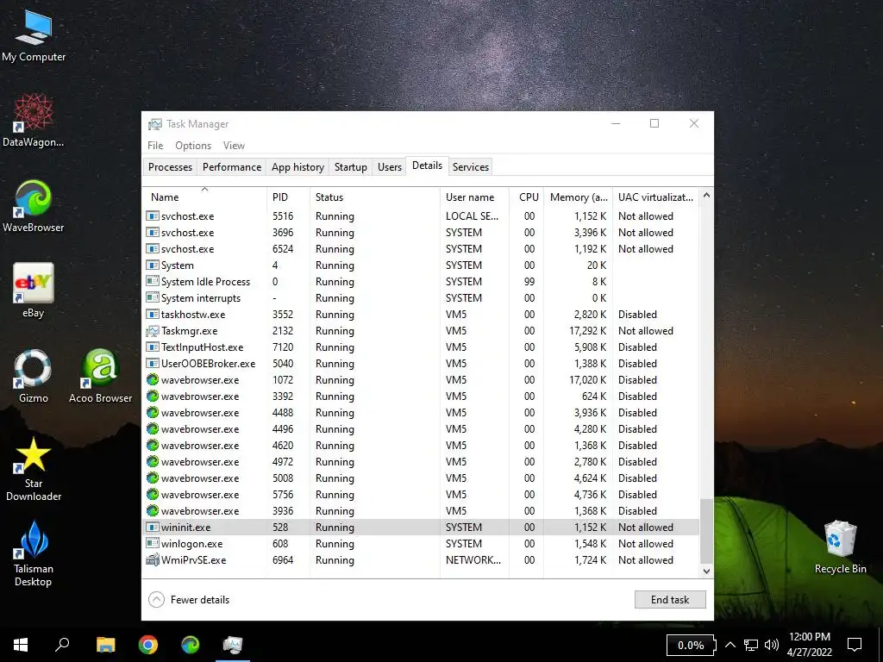Image resolution: width=883 pixels, height=662 pixels.
Task: Click the WmiPrvSE.exe process icon
Action: (152, 560)
